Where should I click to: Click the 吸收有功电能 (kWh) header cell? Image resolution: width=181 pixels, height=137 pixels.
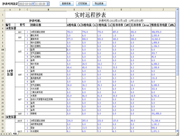coord(163,25)
